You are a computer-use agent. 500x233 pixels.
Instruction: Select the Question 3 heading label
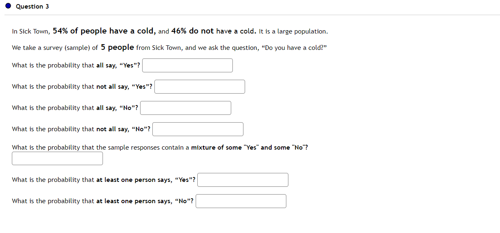pyautogui.click(x=32, y=7)
